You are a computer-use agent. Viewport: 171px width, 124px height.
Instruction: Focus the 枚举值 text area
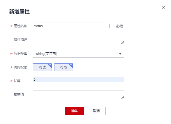tap(78, 95)
